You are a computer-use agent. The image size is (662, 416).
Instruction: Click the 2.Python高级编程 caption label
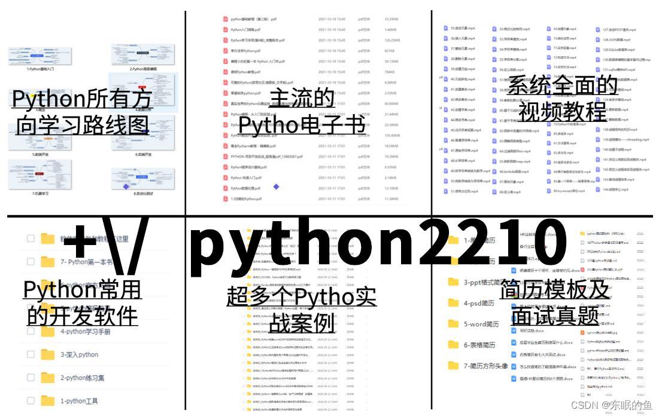pos(143,69)
